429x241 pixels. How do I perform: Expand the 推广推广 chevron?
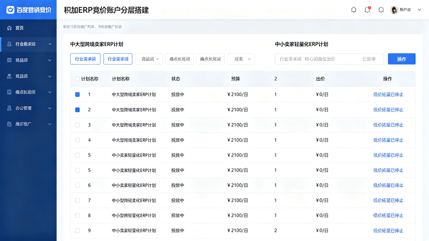(50, 124)
